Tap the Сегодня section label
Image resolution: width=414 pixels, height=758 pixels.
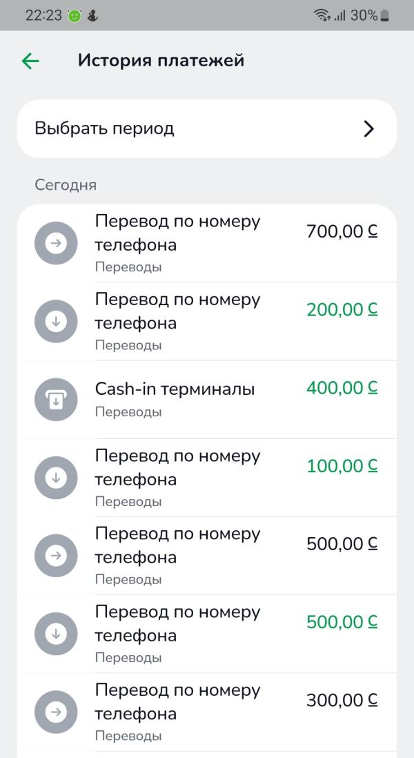point(66,185)
